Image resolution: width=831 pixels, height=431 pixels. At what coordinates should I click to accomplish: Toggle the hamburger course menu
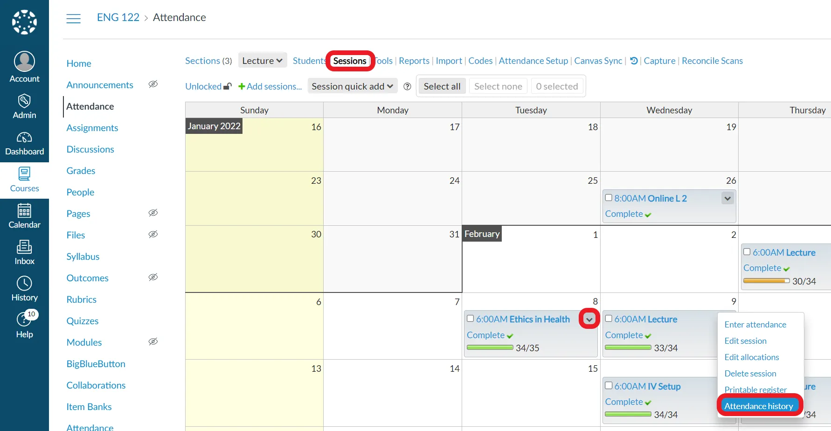coord(73,18)
